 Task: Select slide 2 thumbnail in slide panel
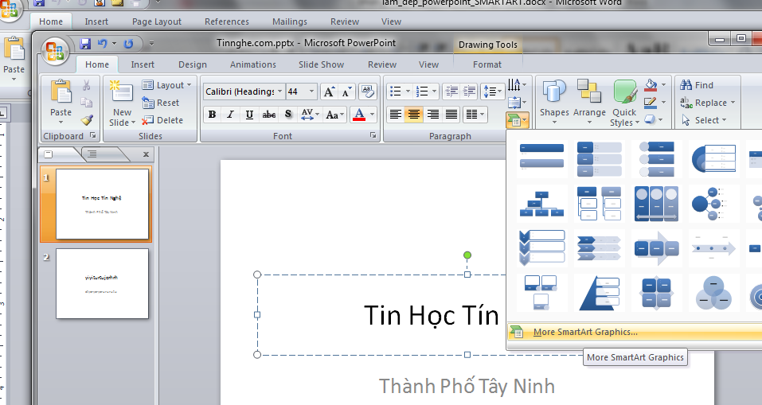tap(102, 283)
